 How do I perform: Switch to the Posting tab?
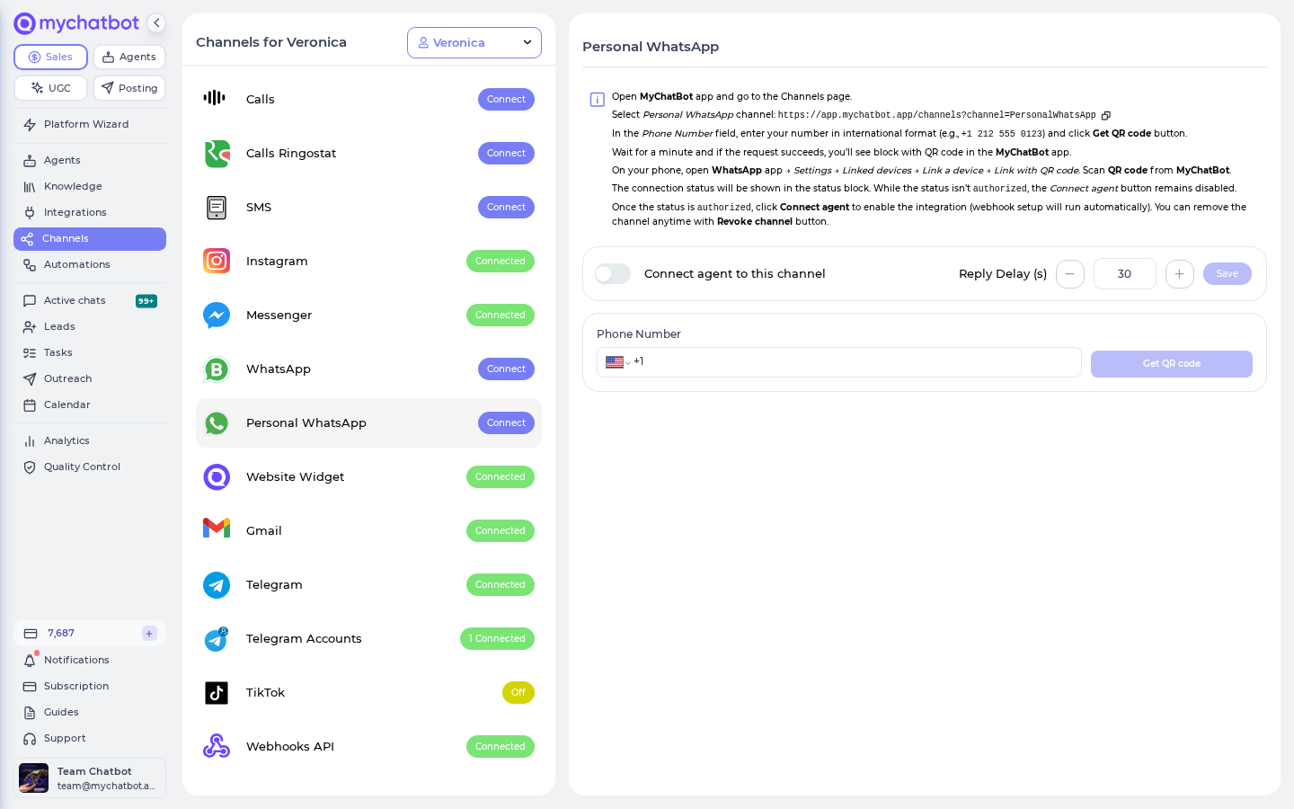click(129, 88)
